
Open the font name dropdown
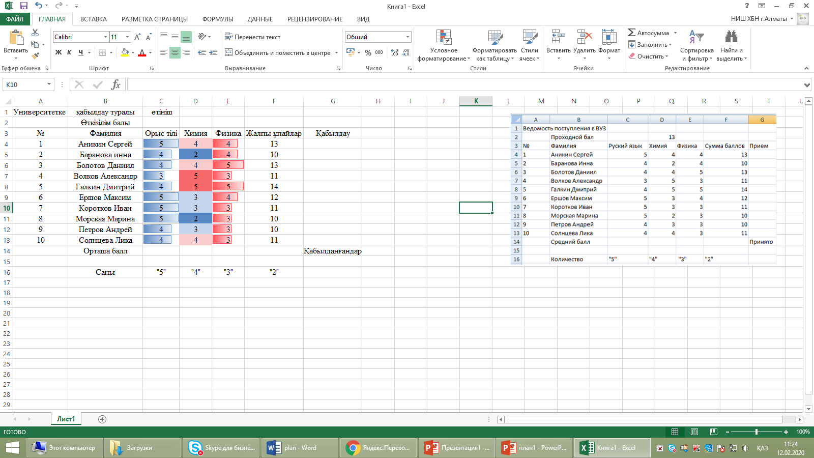click(x=105, y=37)
